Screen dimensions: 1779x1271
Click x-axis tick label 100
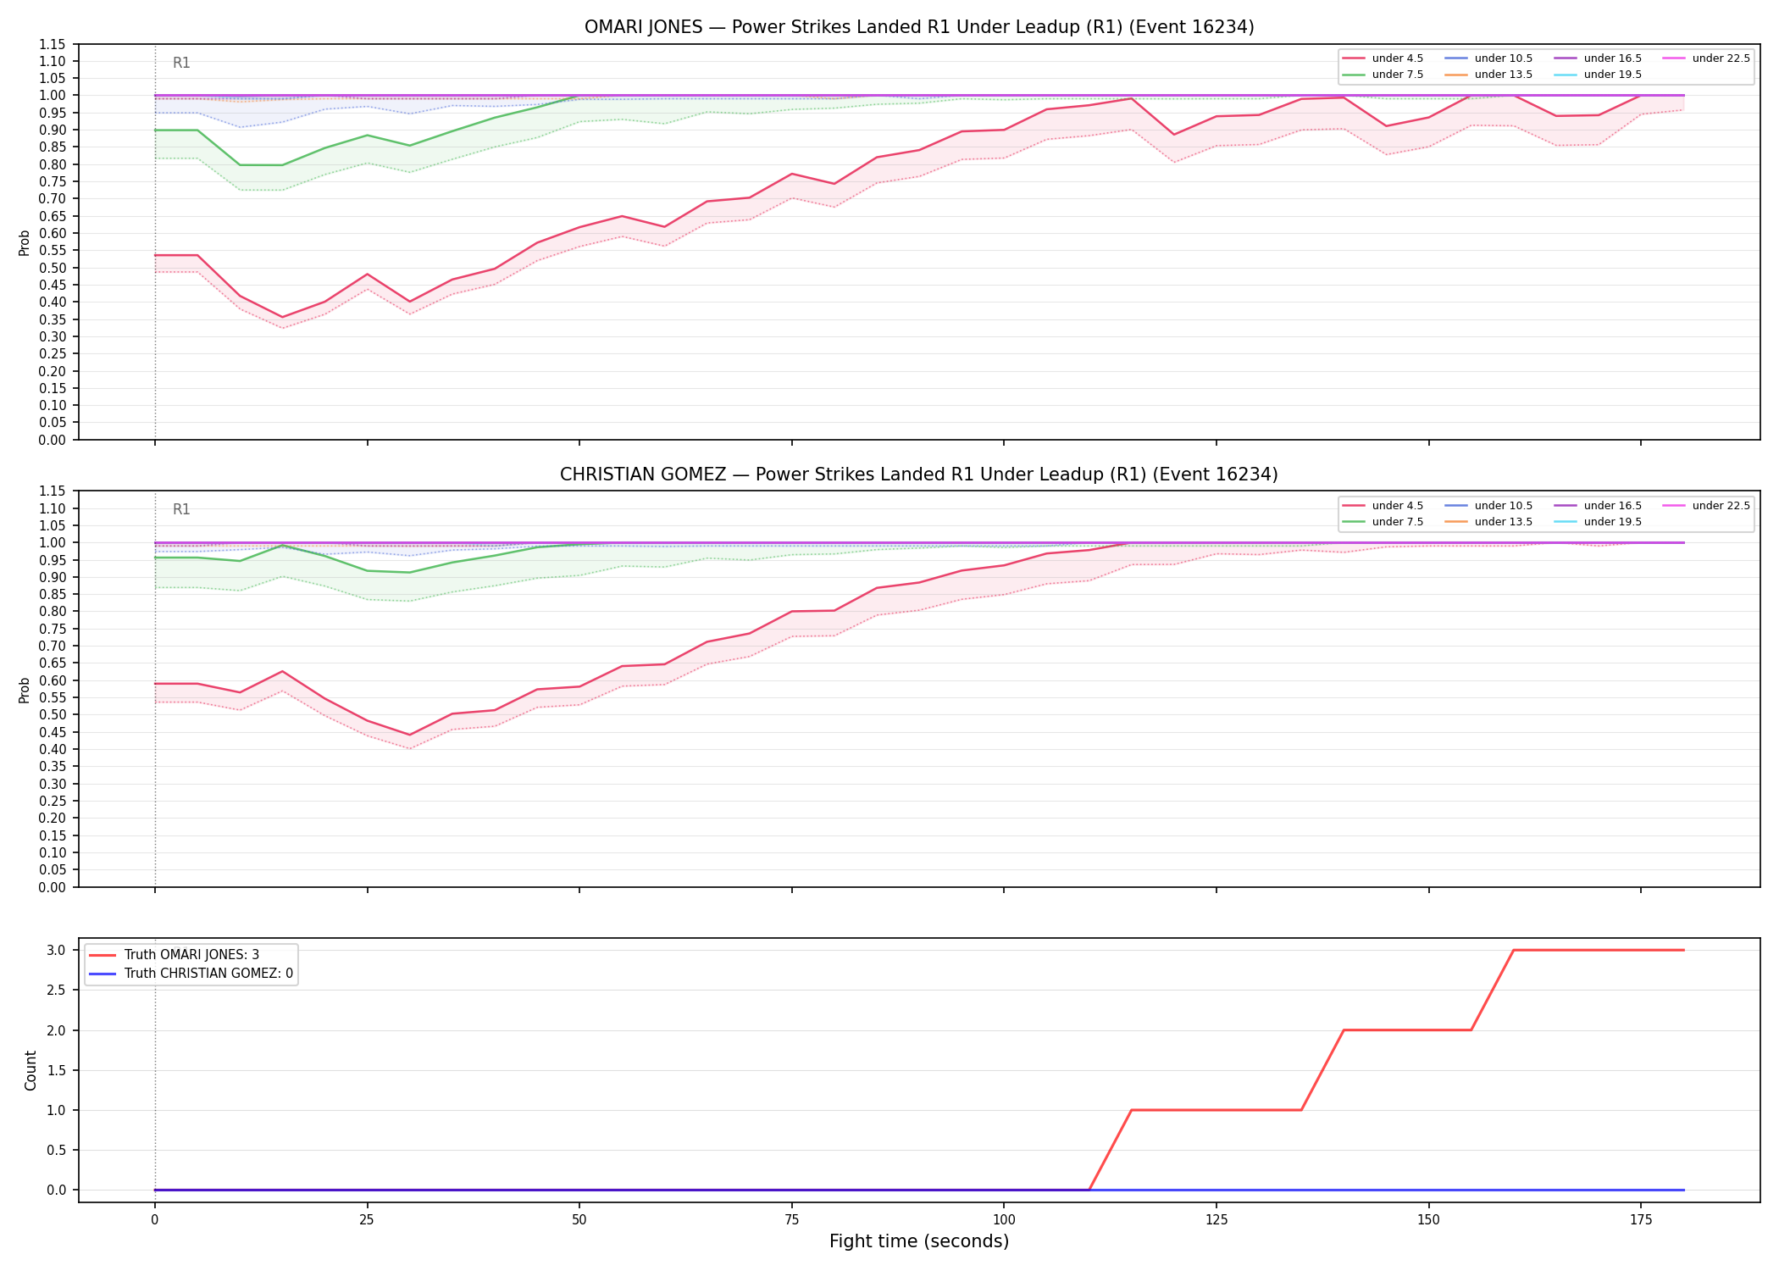[1004, 1220]
